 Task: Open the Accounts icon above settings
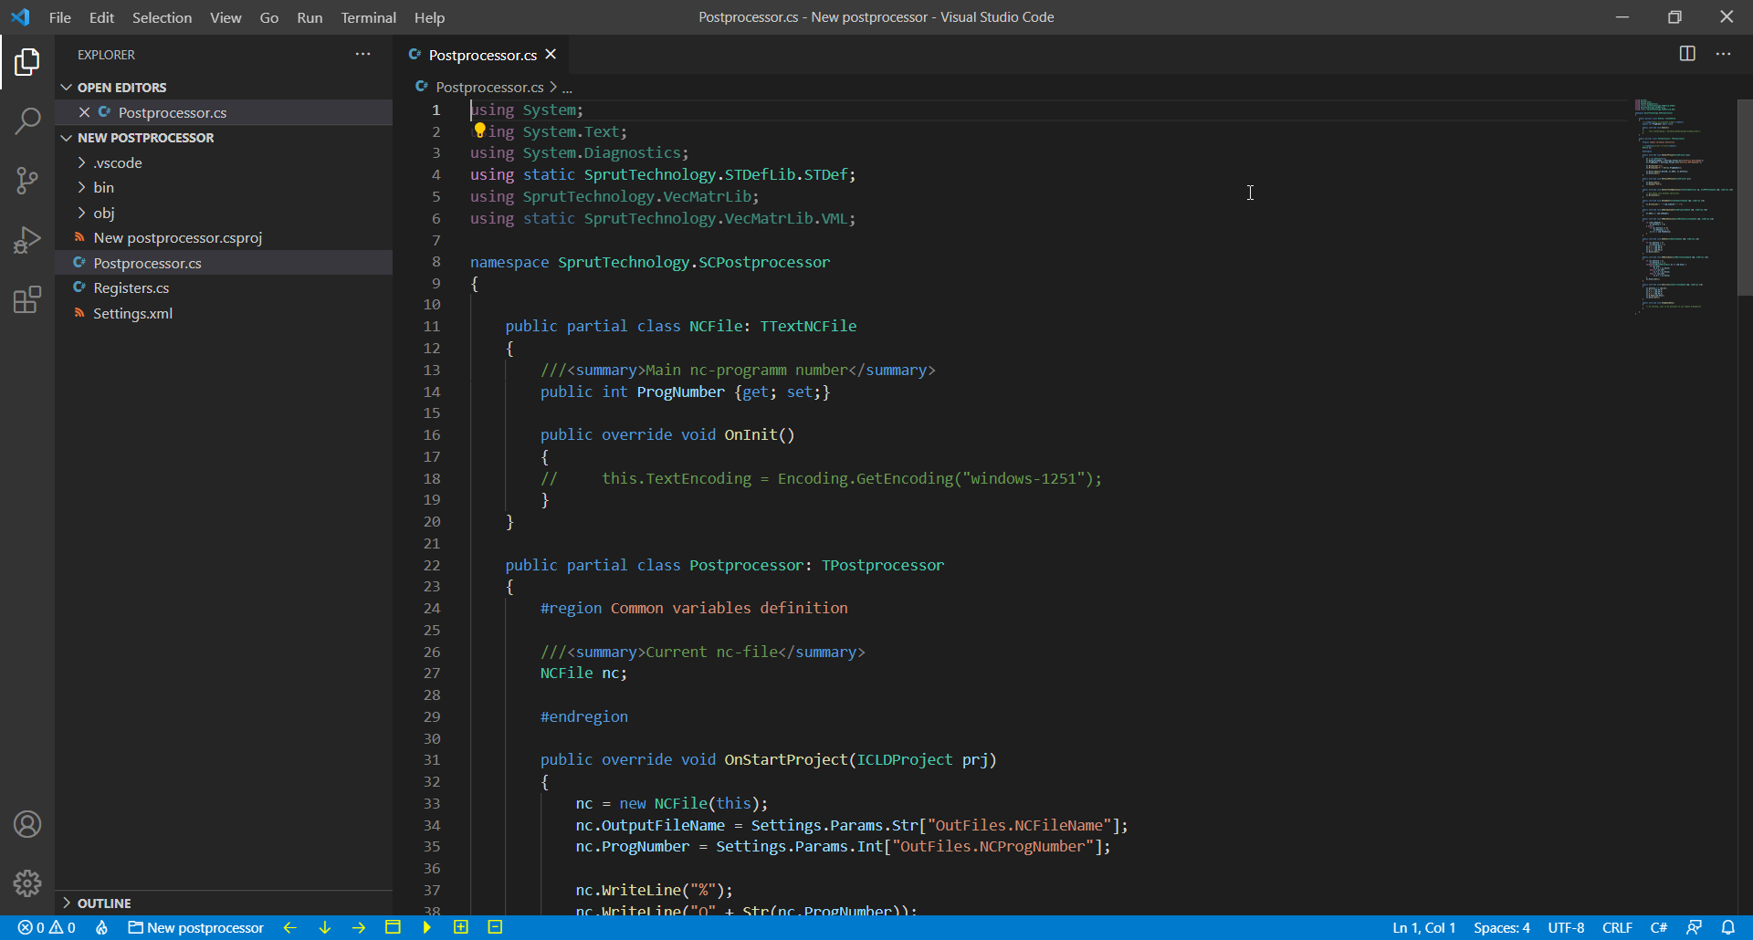pos(27,824)
